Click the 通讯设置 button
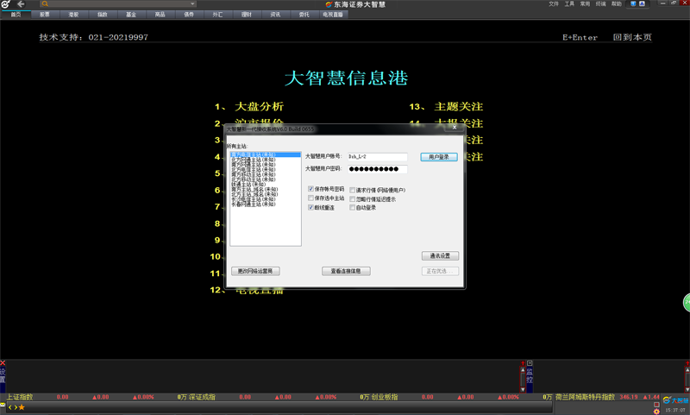 (439, 255)
